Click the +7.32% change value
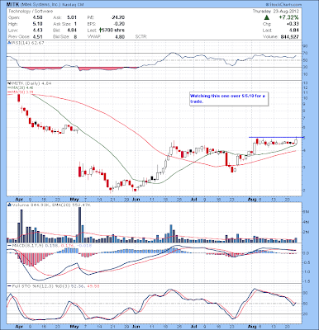Image resolution: width=319 pixels, height=330 pixels. tap(288, 17)
